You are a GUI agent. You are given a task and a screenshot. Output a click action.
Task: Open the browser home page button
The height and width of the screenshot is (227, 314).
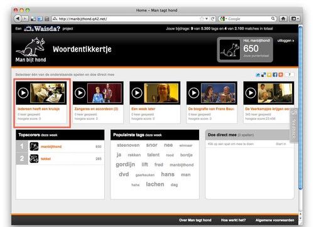pos(283,19)
